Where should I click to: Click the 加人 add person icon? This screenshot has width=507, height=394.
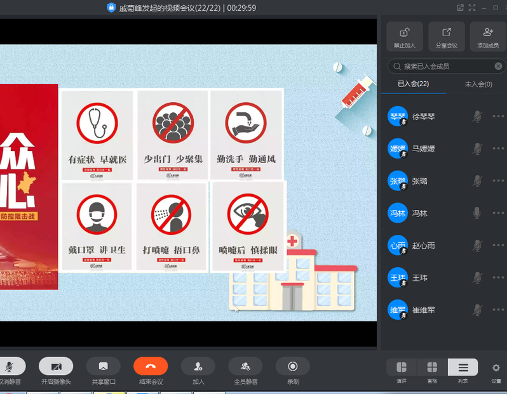[198, 366]
